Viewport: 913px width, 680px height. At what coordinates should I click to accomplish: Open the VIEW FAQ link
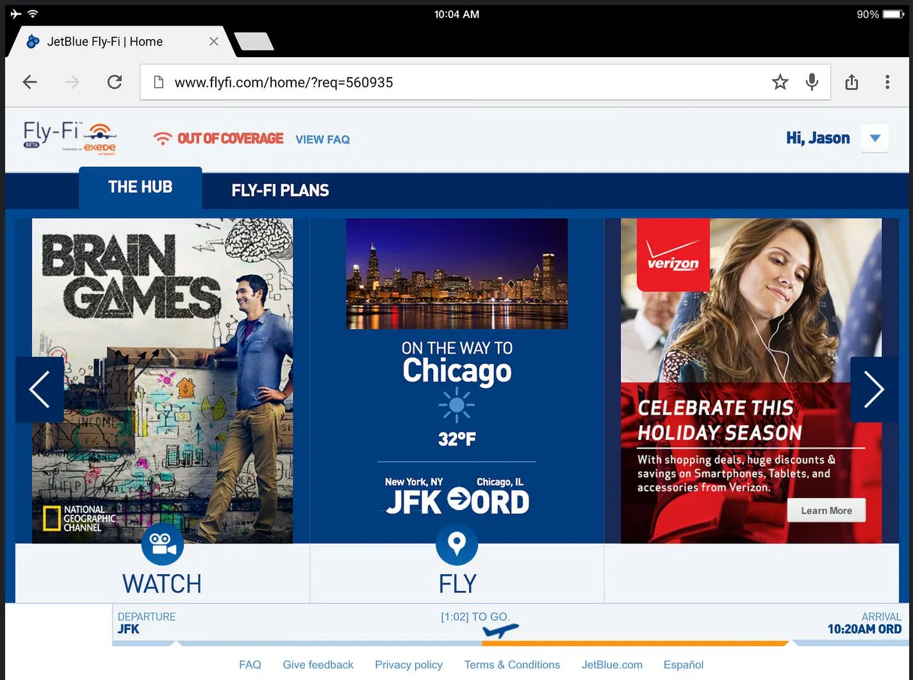pyautogui.click(x=322, y=139)
